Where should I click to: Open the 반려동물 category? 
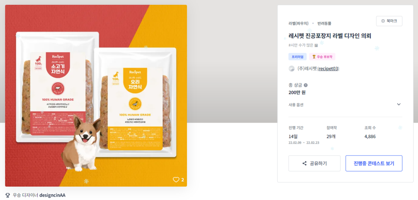324,23
